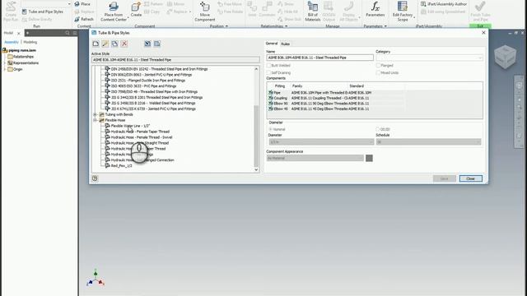Click Place from Content Center
Image resolution: width=527 pixels, height=296 pixels.
[x=114, y=12]
